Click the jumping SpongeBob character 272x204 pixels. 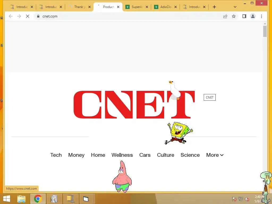179,133
